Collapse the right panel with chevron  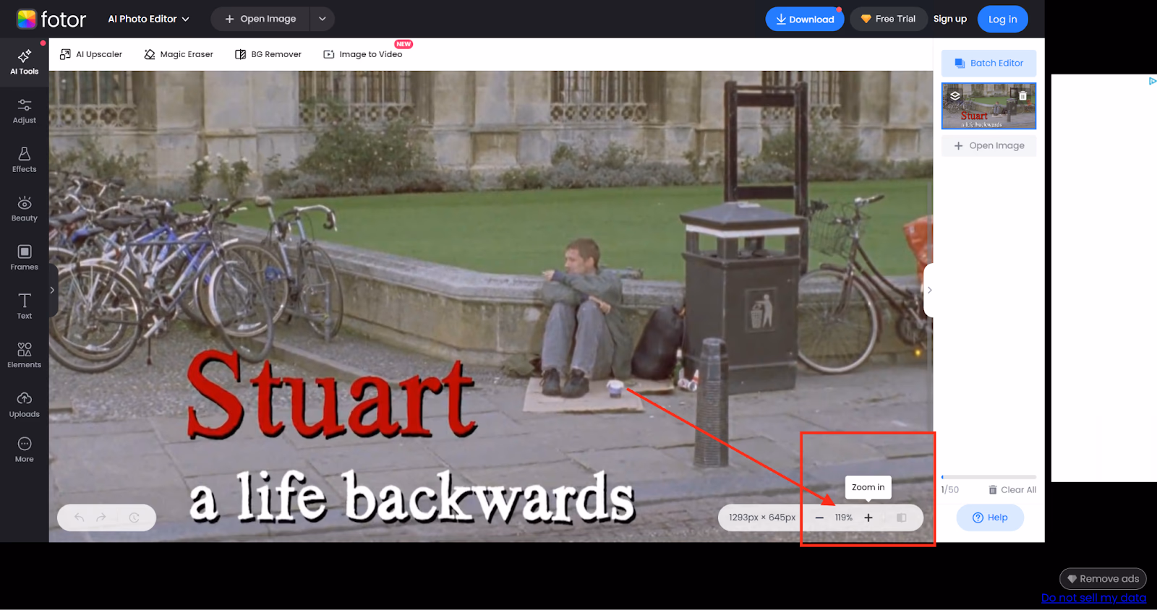(x=929, y=290)
